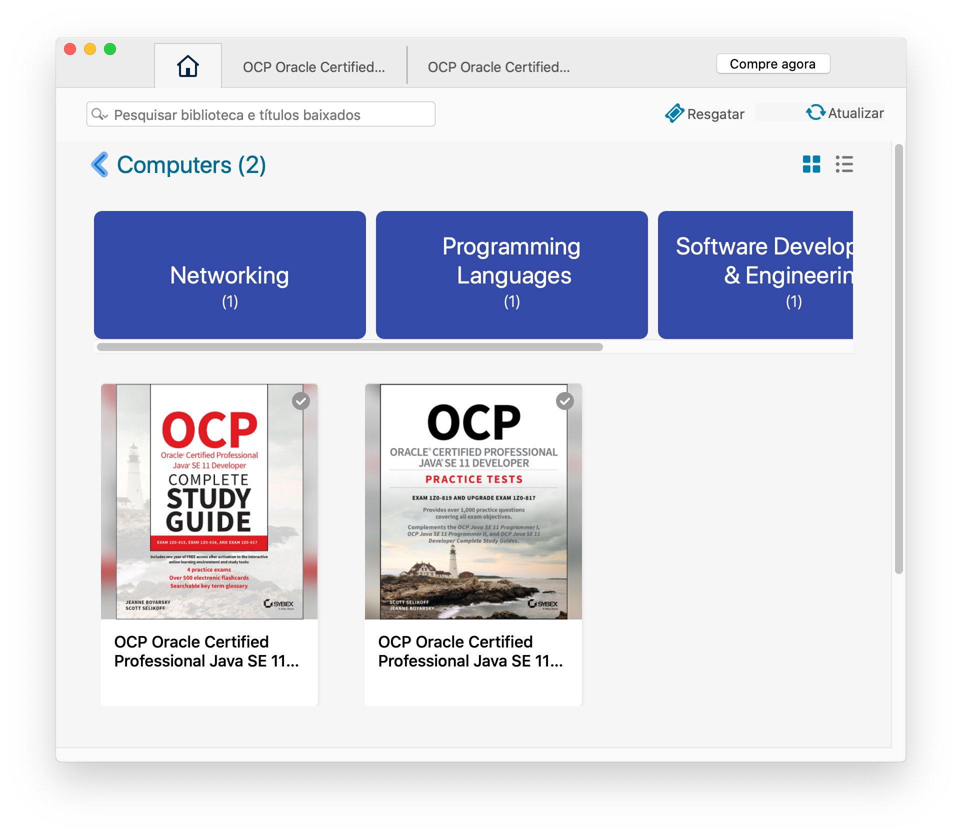The width and height of the screenshot is (962, 836).
Task: Click the Home icon tab
Action: coord(187,66)
